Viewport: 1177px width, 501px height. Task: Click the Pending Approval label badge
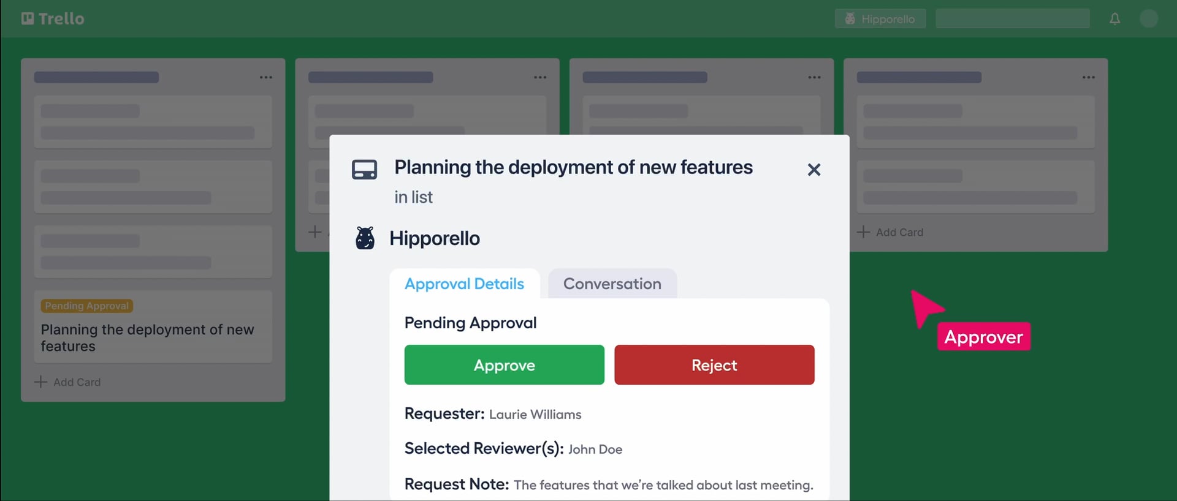[x=86, y=306]
